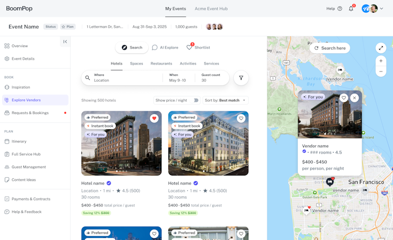
Task: Switch to AI Explore mode
Action: click(165, 47)
